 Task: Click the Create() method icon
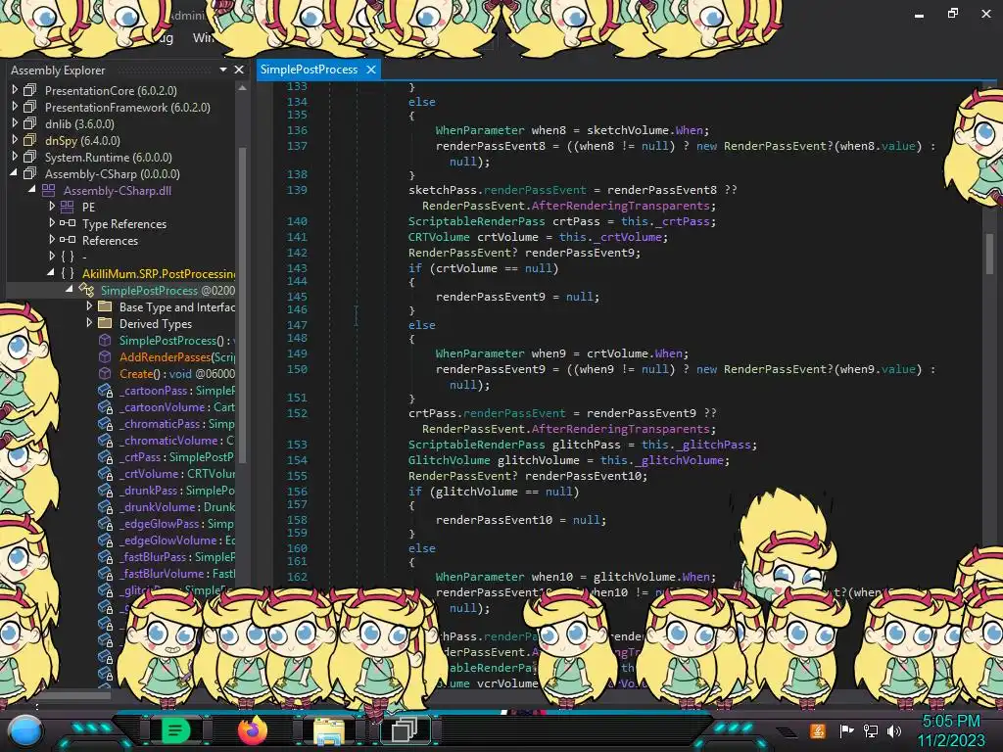(105, 373)
